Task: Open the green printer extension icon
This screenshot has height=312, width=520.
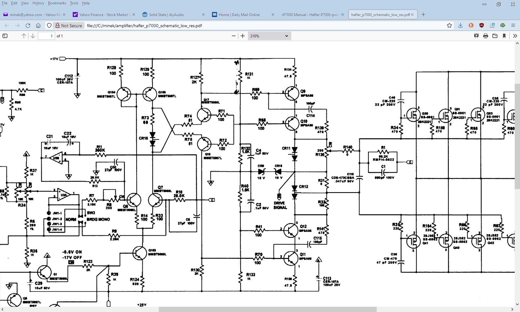Action: point(503,26)
